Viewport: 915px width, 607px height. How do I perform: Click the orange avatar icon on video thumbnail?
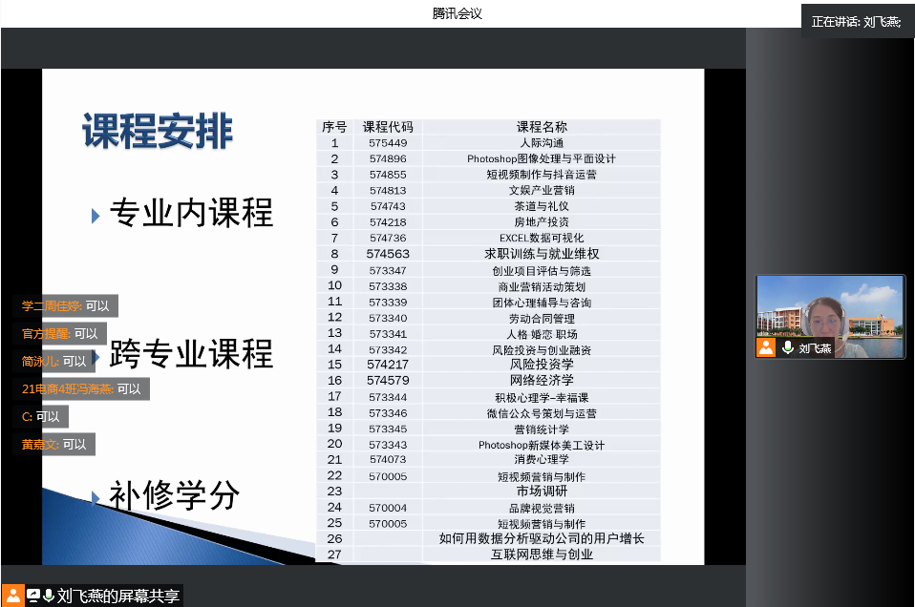click(x=766, y=348)
